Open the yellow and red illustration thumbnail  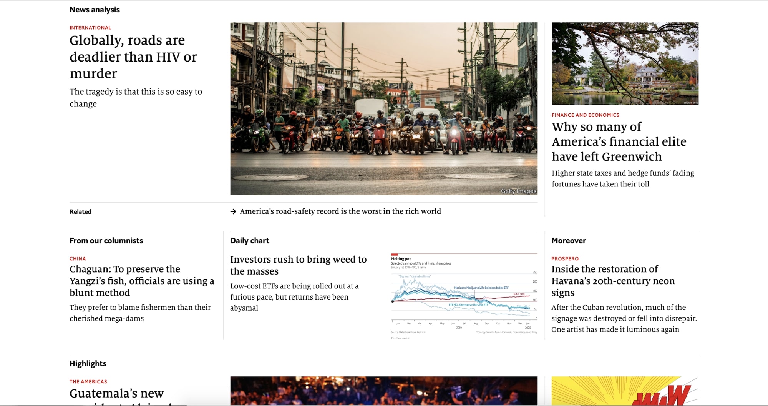click(x=625, y=391)
